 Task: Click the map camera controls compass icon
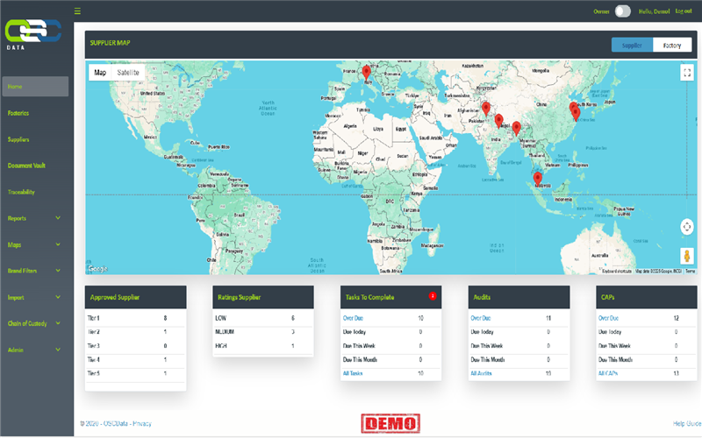[x=687, y=227]
